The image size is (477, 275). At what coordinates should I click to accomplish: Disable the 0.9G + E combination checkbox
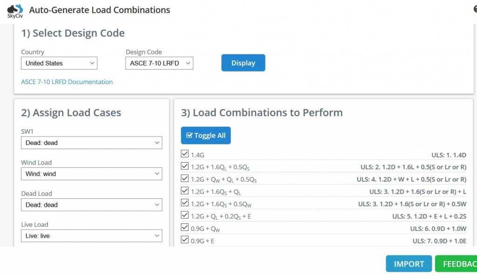185,240
